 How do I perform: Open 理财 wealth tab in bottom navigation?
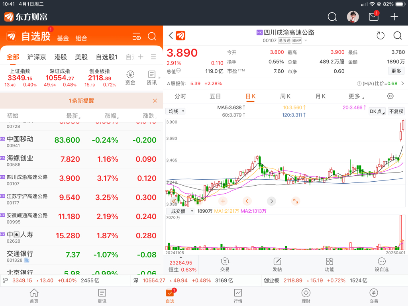click(x=306, y=296)
